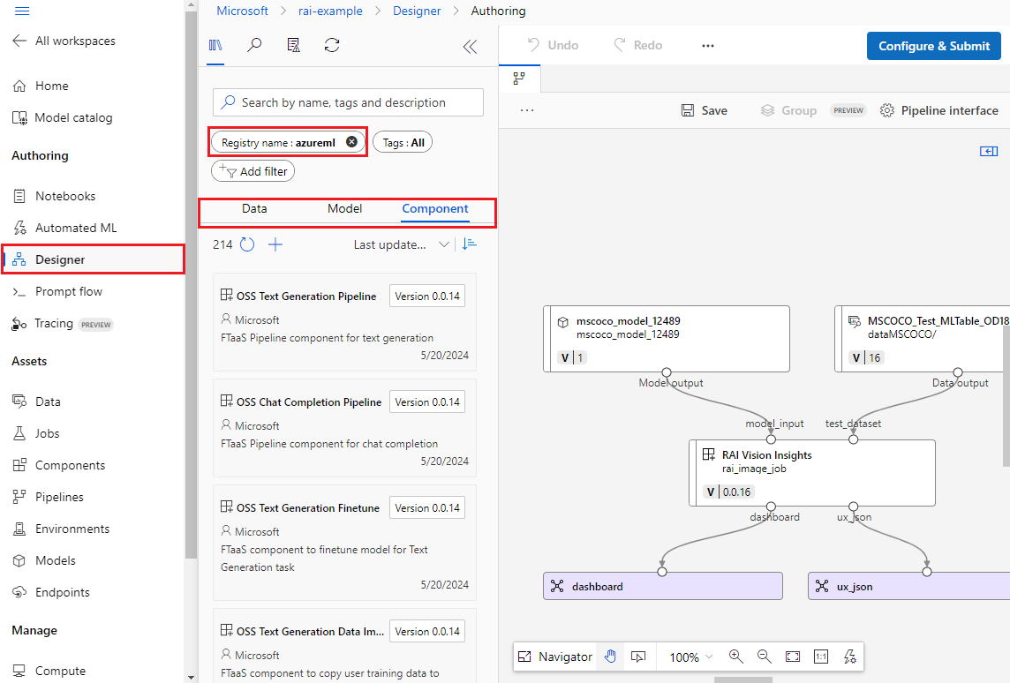Expand the Last updated sort dropdown
1010x683 pixels.
tap(401, 244)
